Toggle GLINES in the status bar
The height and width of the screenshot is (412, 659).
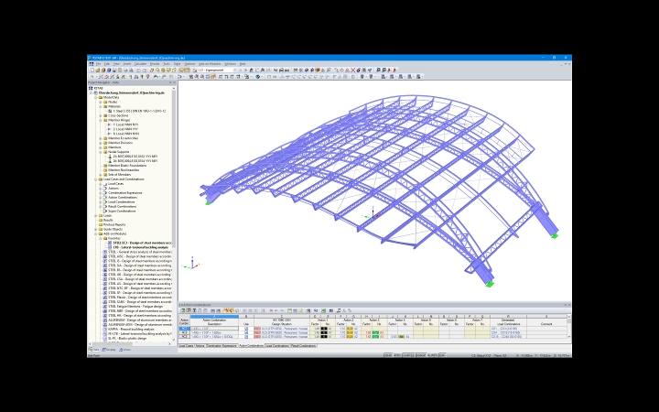[432, 355]
